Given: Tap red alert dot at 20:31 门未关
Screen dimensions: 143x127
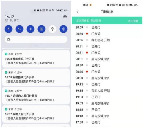Looking at the screenshot, I should coord(87,53).
